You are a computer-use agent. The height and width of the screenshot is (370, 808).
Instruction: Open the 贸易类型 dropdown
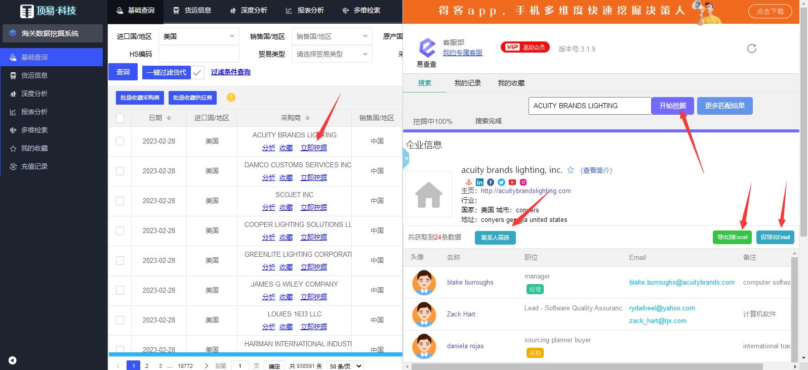pos(332,54)
